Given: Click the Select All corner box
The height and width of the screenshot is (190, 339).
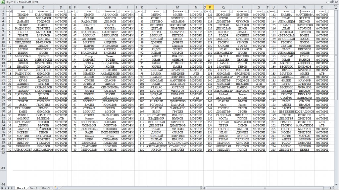Looking at the screenshot, I should [3, 7].
